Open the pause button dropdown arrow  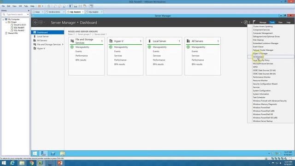pos(43,6)
